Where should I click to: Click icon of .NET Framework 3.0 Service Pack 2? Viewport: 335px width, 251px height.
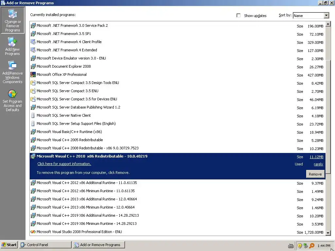click(33, 25)
